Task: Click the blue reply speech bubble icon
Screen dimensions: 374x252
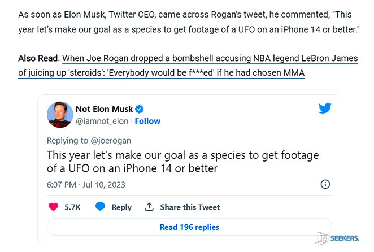Action: 100,207
